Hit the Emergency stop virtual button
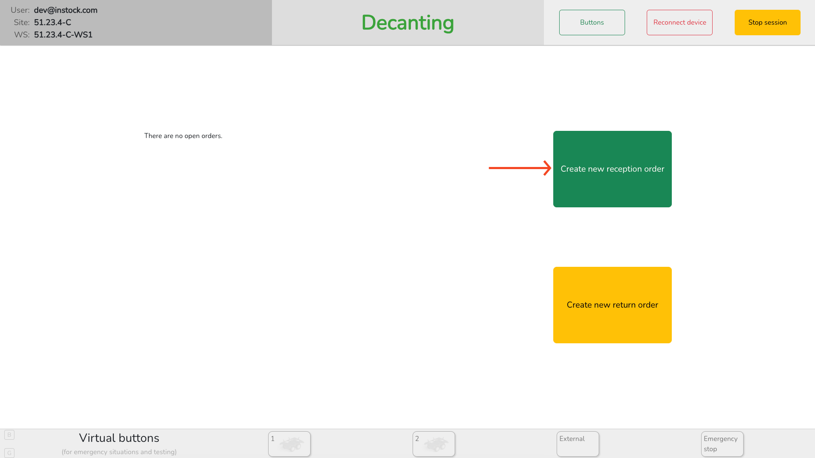The height and width of the screenshot is (458, 815). pyautogui.click(x=722, y=444)
